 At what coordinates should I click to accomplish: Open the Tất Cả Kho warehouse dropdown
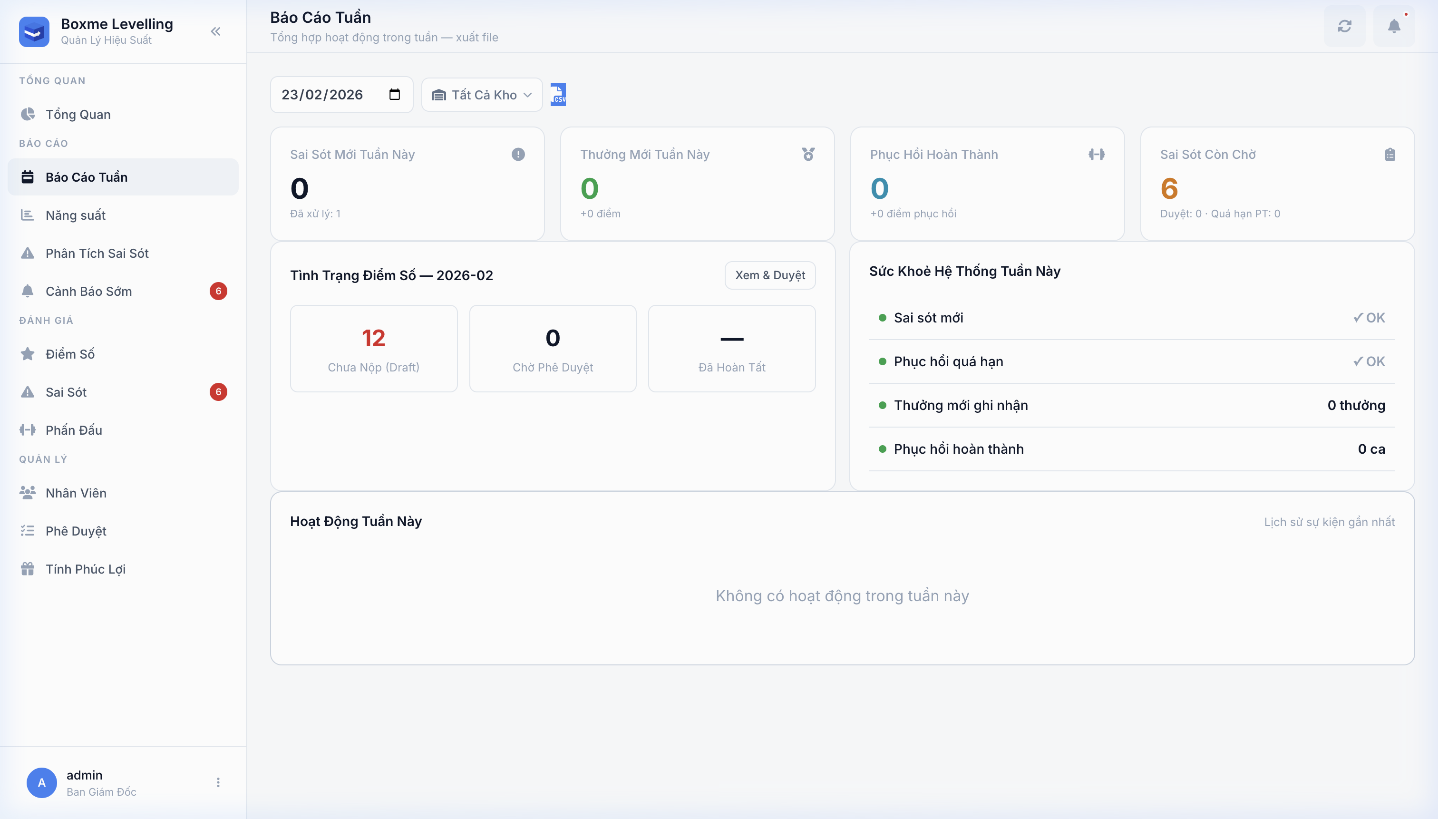pos(482,95)
